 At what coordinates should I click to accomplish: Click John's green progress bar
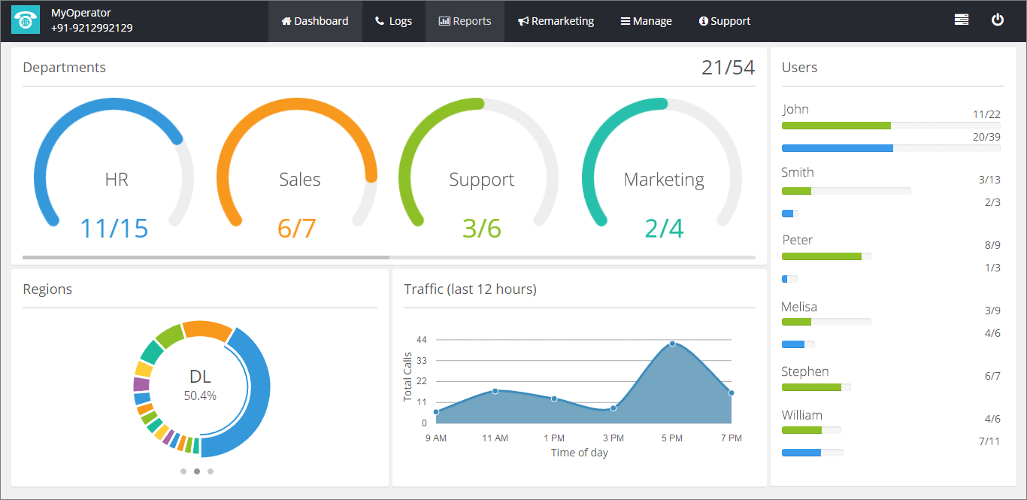836,126
